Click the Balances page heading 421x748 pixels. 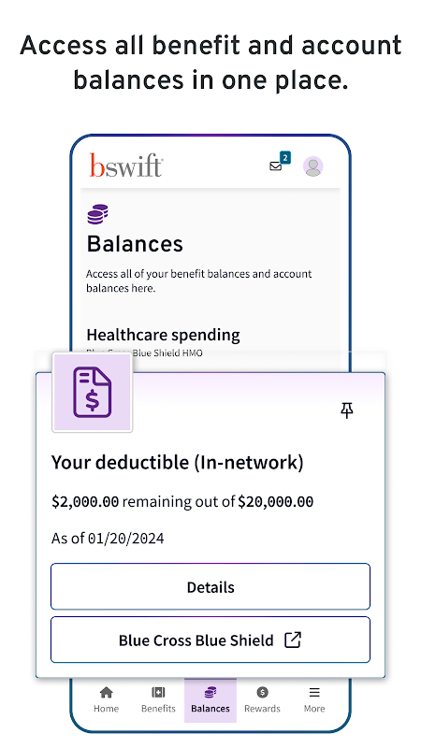(x=135, y=244)
